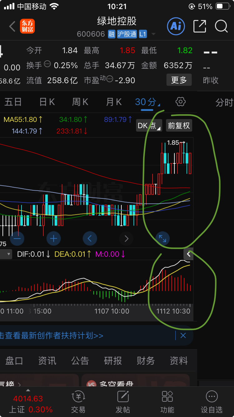Move chart right with arrow button

[126, 239]
